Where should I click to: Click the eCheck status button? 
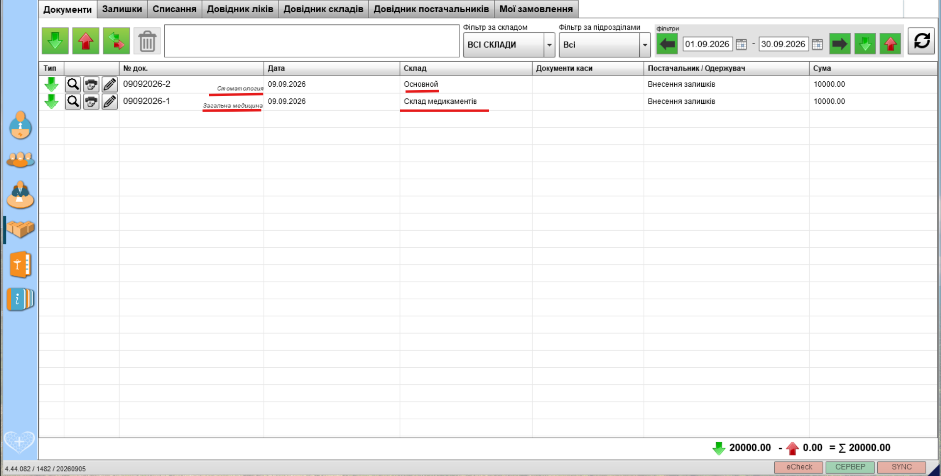[799, 467]
